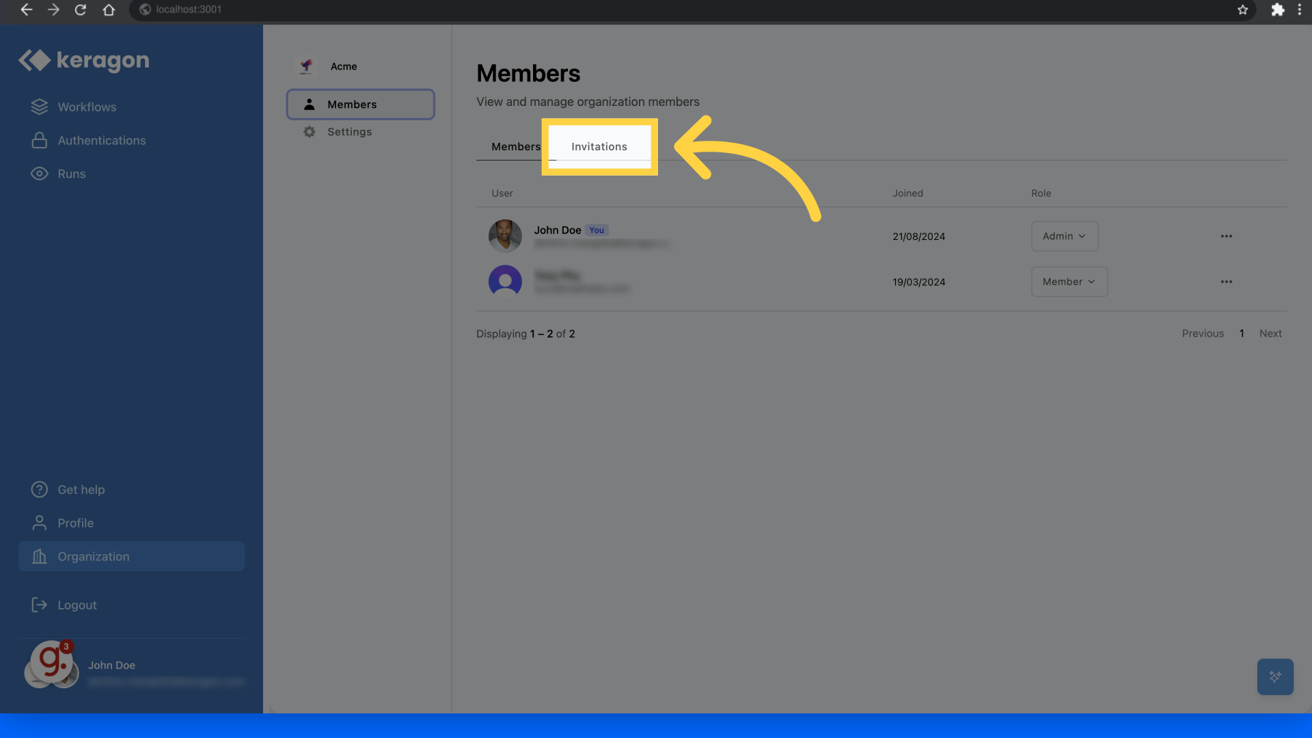Open the Acme organization logo
Screen dimensions: 1312x738
point(306,66)
